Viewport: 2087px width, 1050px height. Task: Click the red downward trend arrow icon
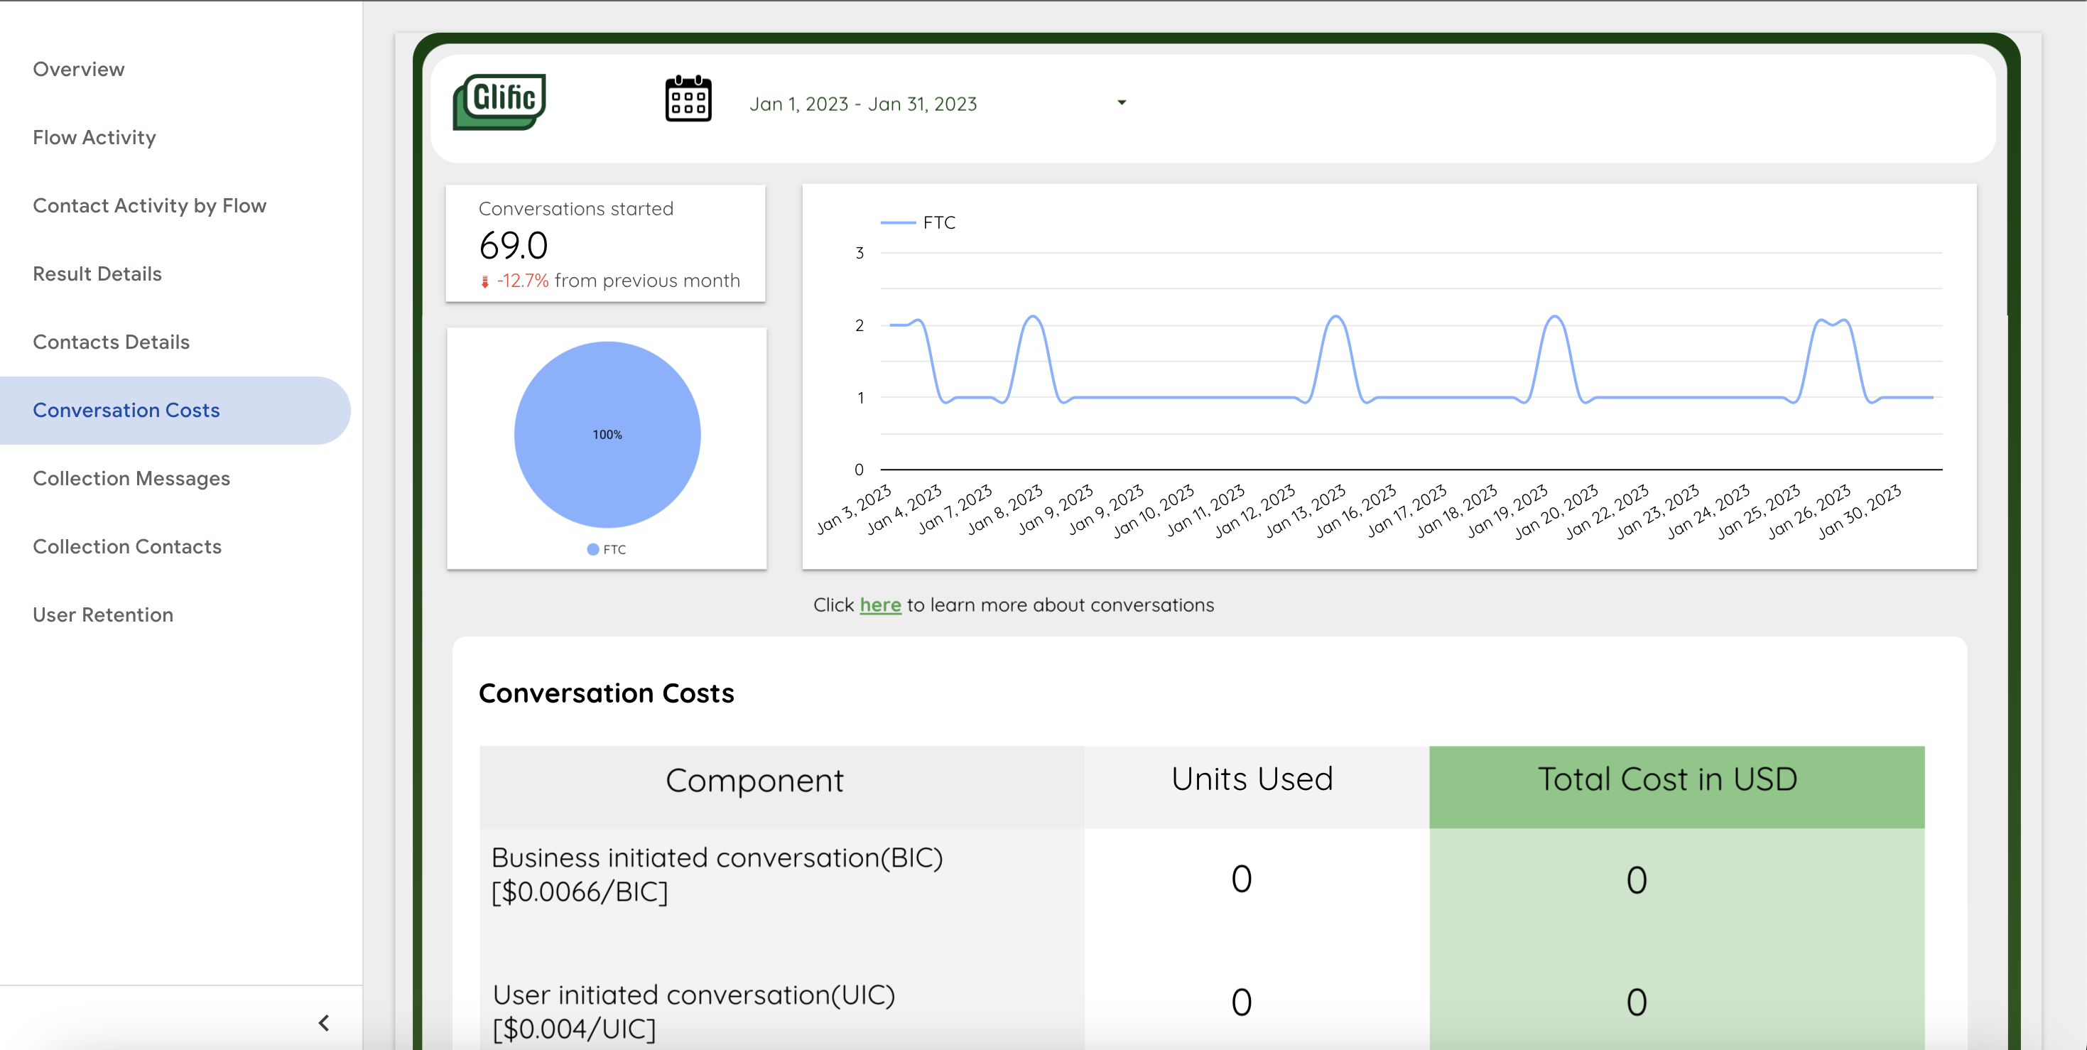tap(484, 281)
